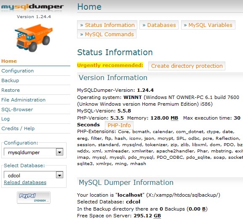
Task: Click the Version Information section header
Action: pyautogui.click(x=113, y=77)
